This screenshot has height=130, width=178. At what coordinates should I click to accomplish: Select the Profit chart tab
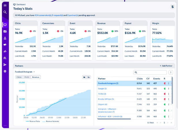tap(27, 77)
